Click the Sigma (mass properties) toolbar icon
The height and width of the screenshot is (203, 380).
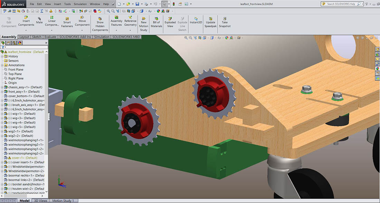coord(42,11)
